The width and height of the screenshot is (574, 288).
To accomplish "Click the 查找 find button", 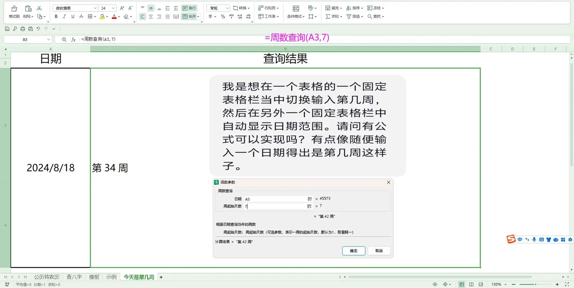I will click(x=376, y=17).
